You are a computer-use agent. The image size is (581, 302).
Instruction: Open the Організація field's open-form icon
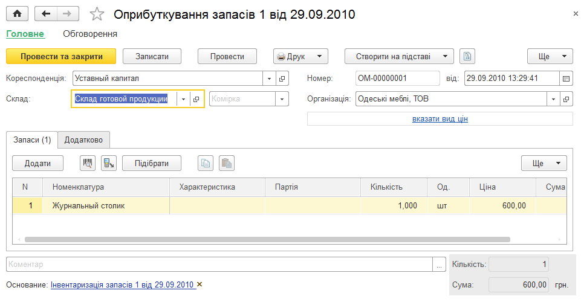(x=566, y=99)
